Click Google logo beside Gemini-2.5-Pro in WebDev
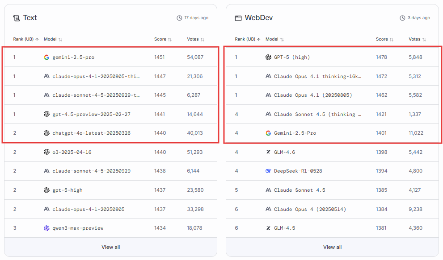This screenshot has width=443, height=260. point(268,133)
